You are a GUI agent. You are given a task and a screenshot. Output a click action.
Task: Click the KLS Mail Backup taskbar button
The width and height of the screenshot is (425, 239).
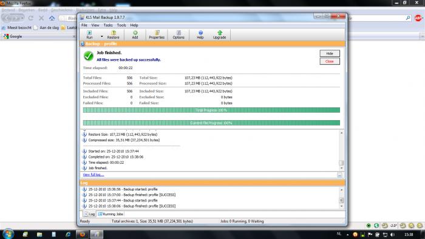(97, 234)
